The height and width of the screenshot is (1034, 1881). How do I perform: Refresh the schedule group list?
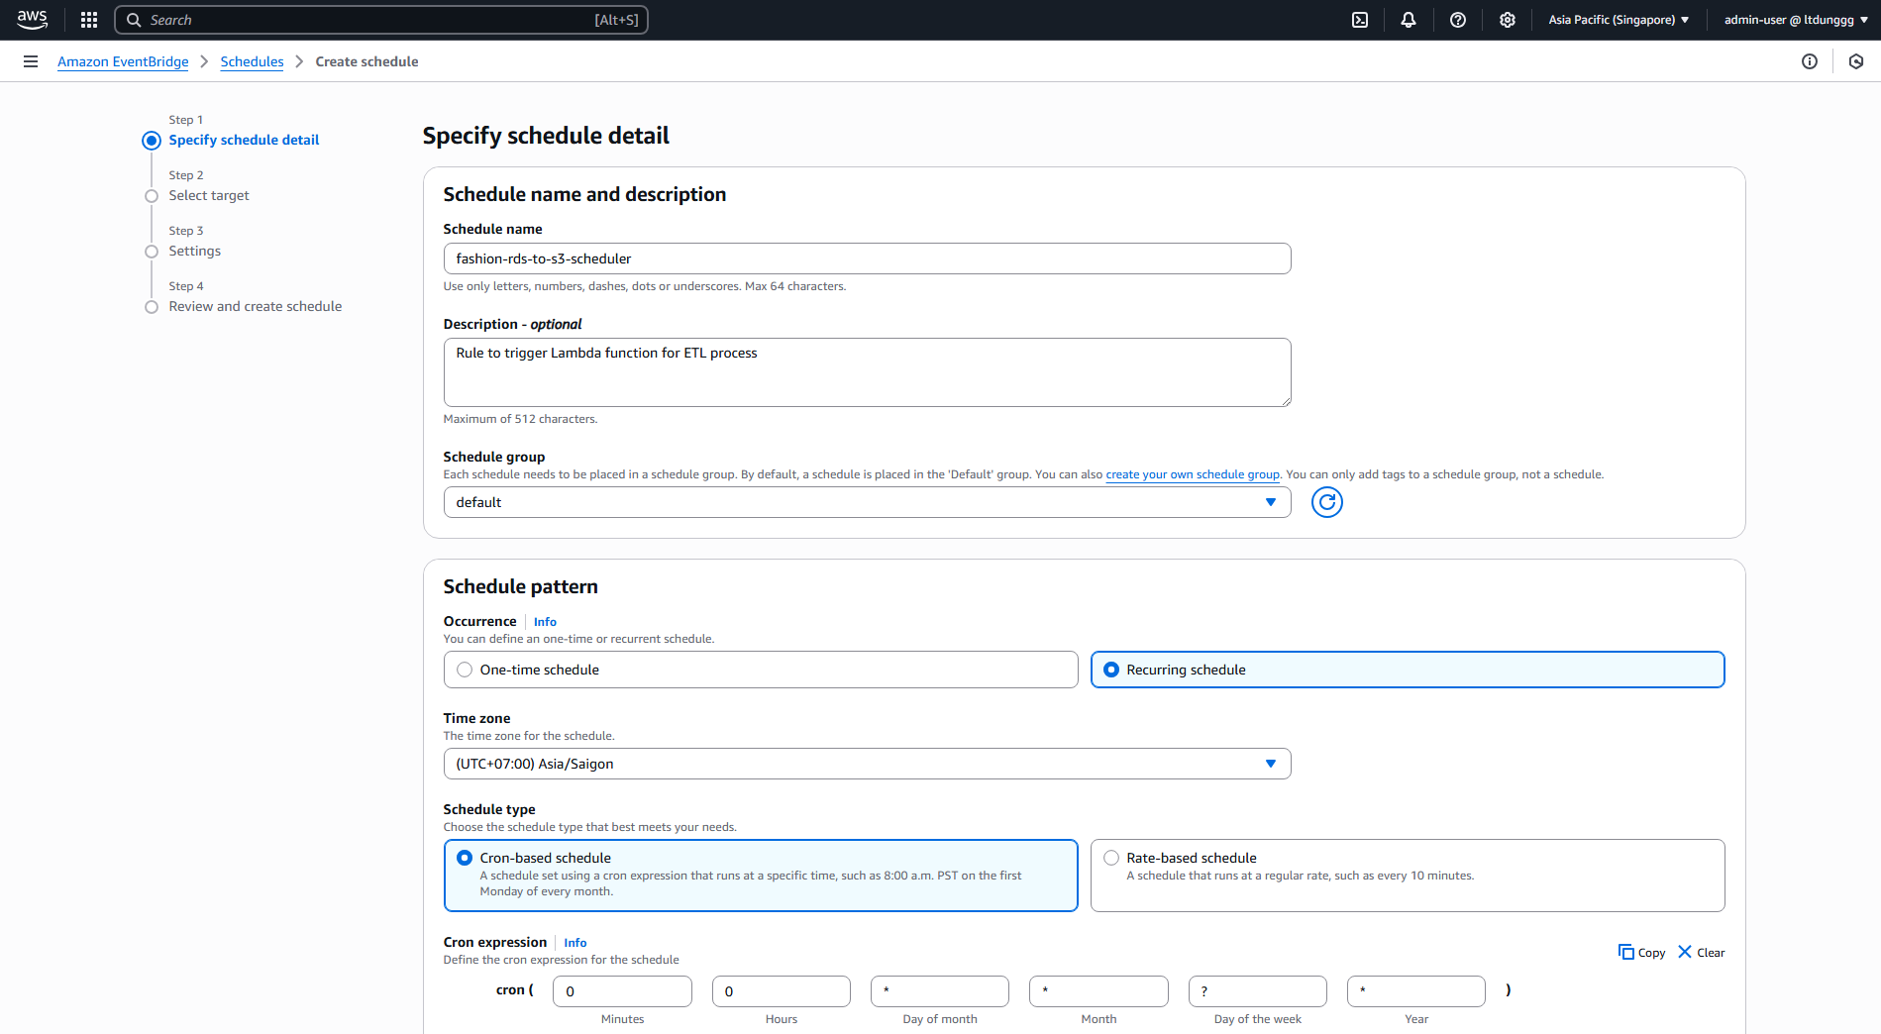pos(1327,502)
